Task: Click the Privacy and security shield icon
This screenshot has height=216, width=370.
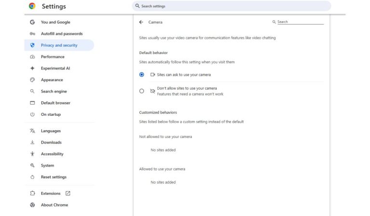Action: [x=32, y=45]
